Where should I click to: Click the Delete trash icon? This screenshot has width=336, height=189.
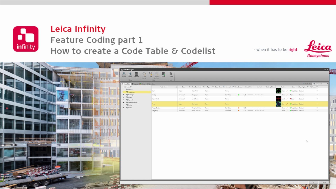click(x=171, y=75)
